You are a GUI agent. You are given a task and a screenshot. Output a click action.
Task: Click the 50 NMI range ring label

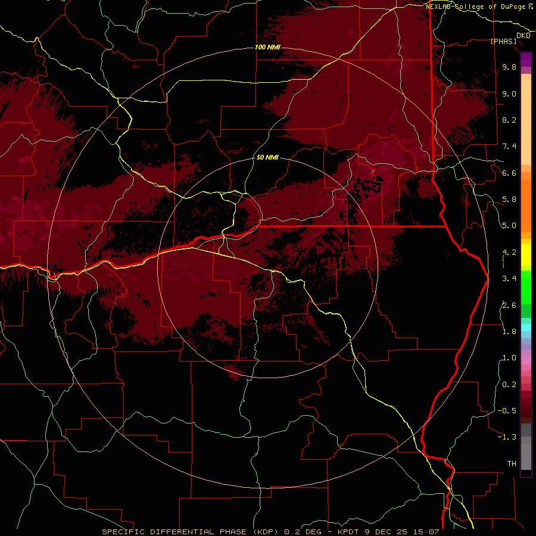(x=267, y=158)
